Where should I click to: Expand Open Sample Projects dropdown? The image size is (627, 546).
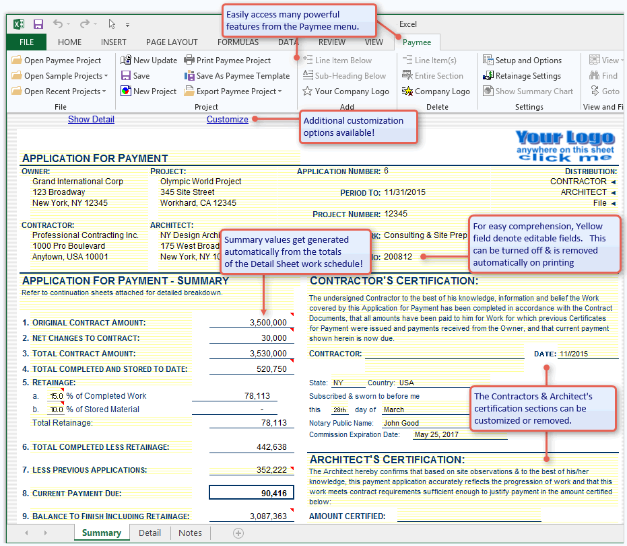(x=106, y=77)
